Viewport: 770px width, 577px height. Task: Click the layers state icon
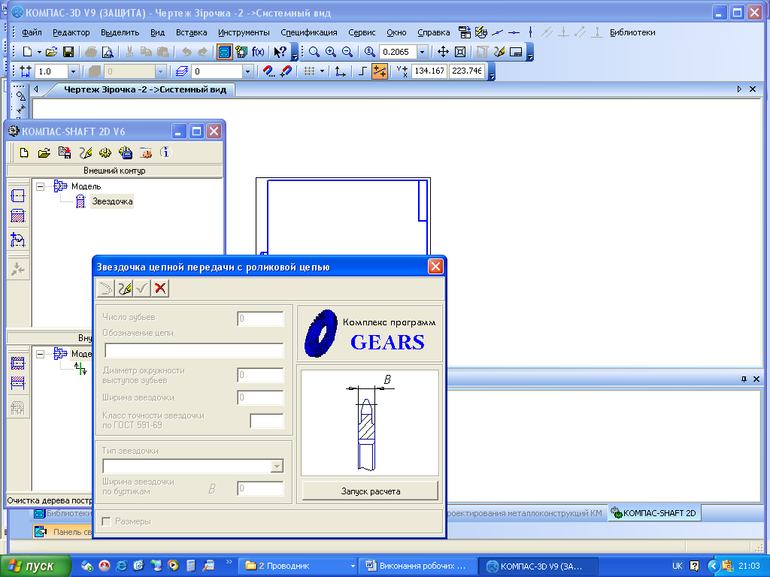(x=182, y=71)
